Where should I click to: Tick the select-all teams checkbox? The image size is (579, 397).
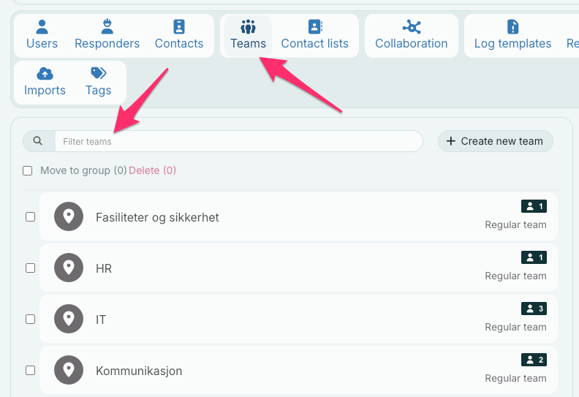(x=28, y=170)
